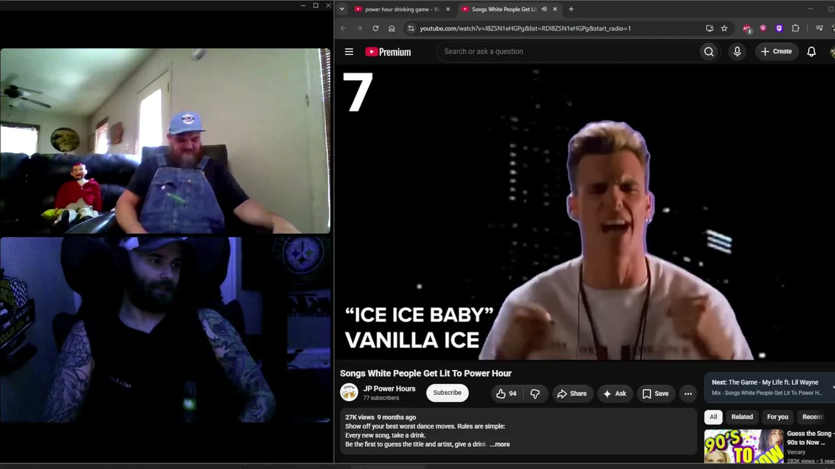Image resolution: width=835 pixels, height=469 pixels.
Task: Click the 'Guess the Song' recommended video title
Action: point(811,438)
